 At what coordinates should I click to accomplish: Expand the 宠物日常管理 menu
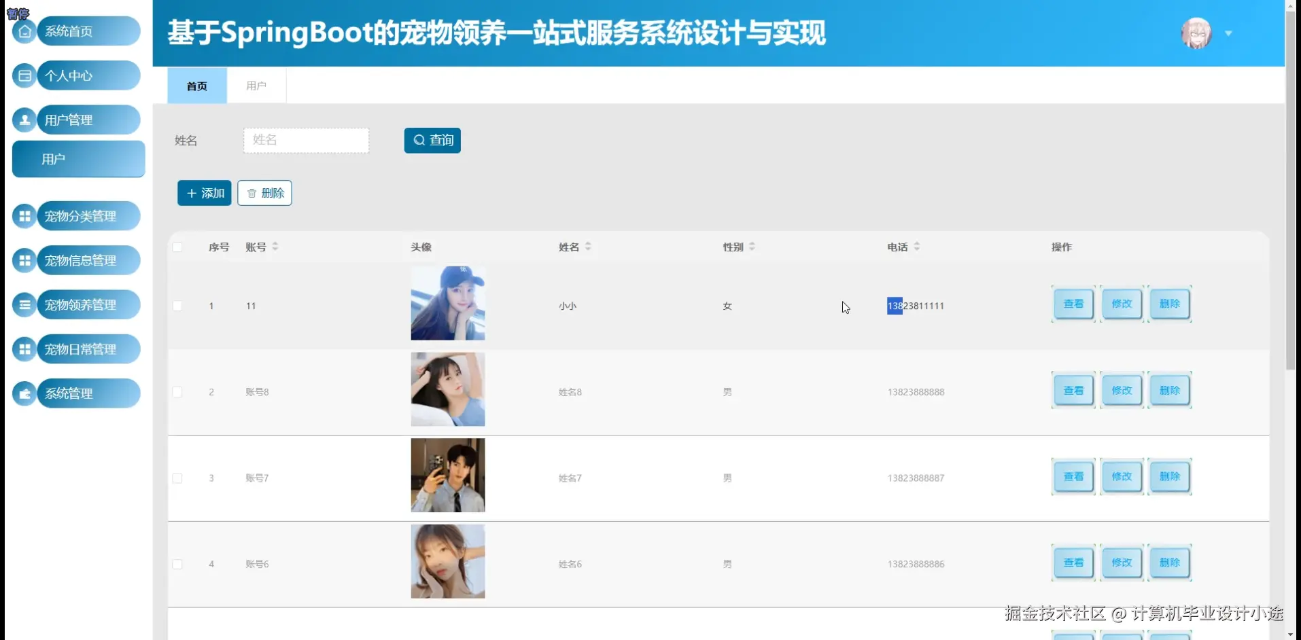(88, 349)
